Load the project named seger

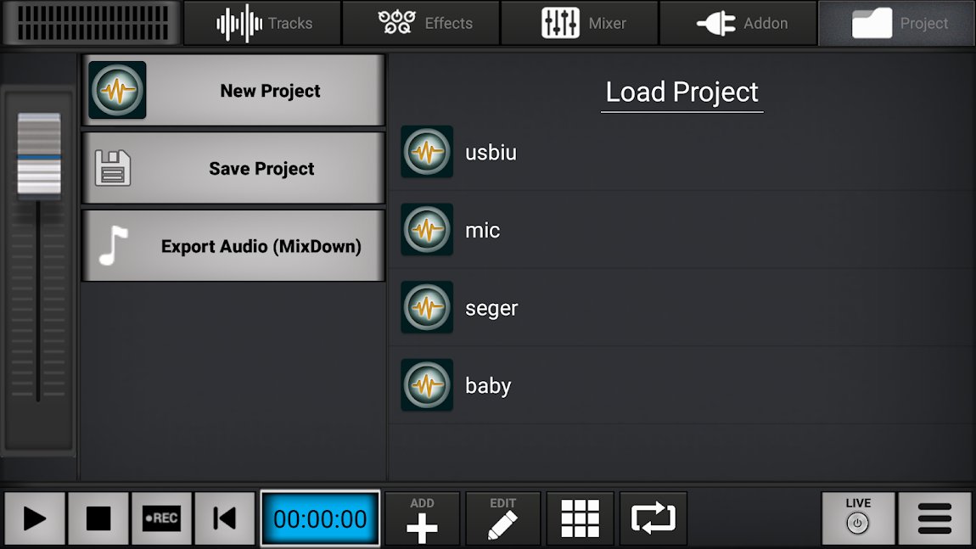pyautogui.click(x=491, y=307)
